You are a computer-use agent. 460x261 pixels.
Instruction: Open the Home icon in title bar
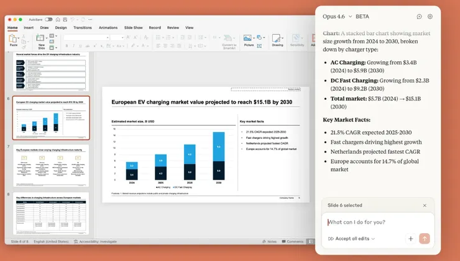click(58, 20)
